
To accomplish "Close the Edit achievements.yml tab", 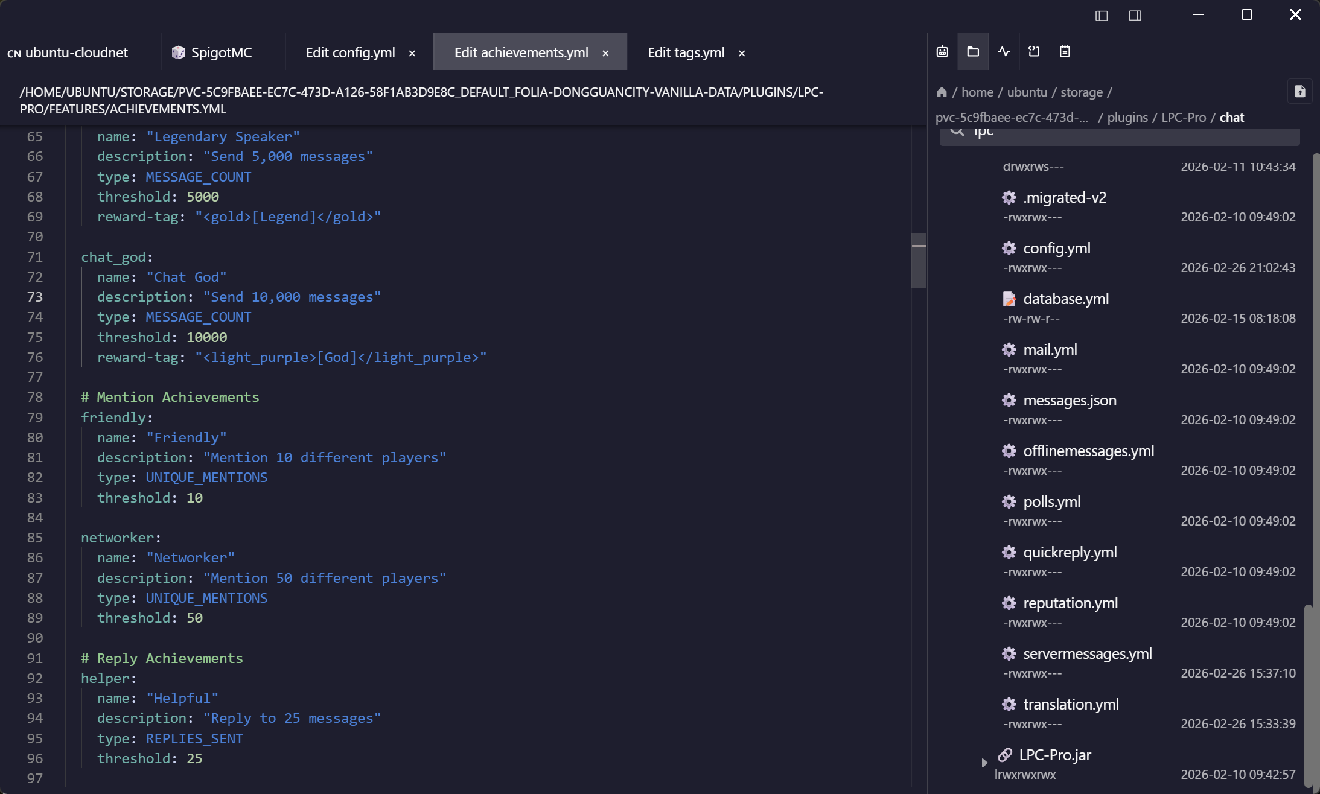I will pos(605,54).
